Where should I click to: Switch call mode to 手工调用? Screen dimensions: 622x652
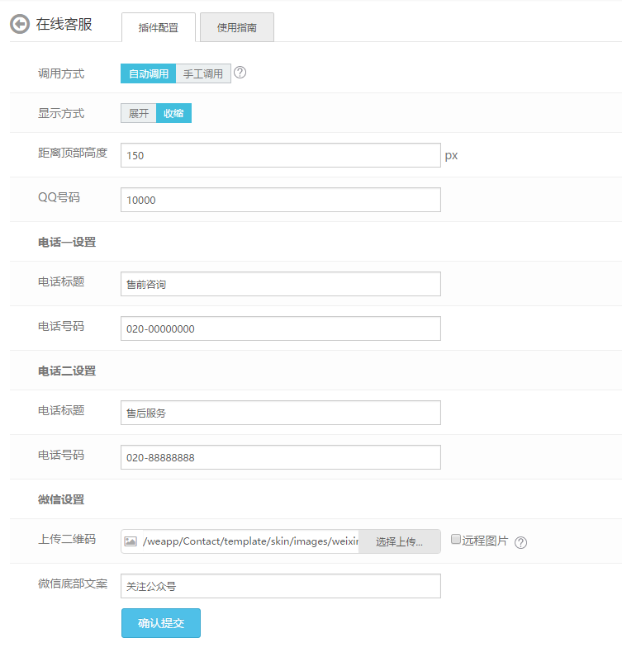tap(203, 73)
